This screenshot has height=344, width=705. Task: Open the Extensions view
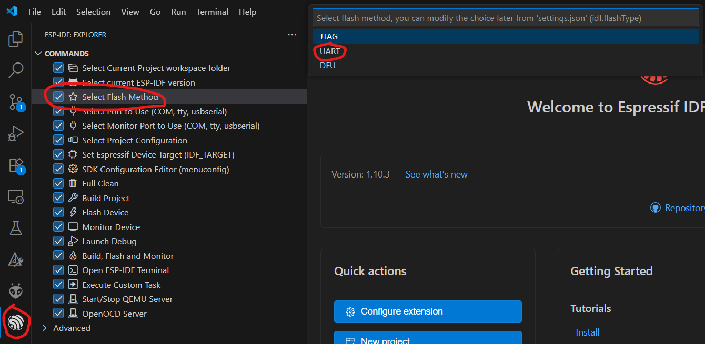[x=16, y=165]
